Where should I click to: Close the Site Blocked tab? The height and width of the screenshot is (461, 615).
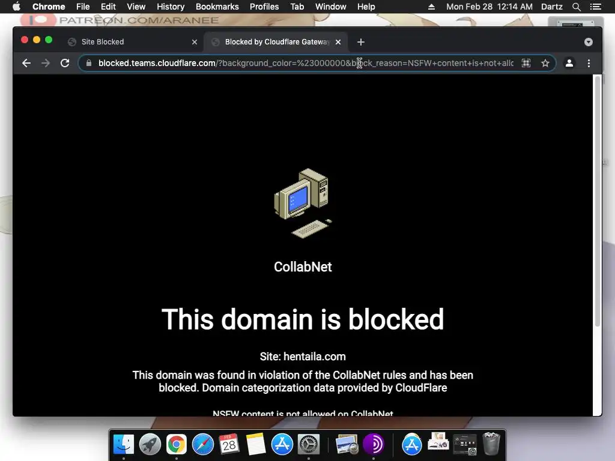195,42
